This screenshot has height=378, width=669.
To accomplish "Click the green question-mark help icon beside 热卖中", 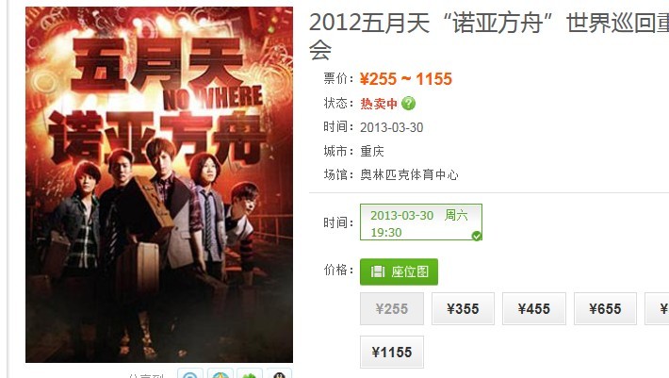I will point(408,104).
